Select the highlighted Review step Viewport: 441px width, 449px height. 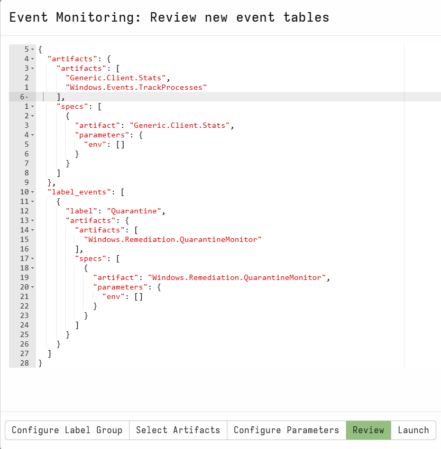click(369, 430)
